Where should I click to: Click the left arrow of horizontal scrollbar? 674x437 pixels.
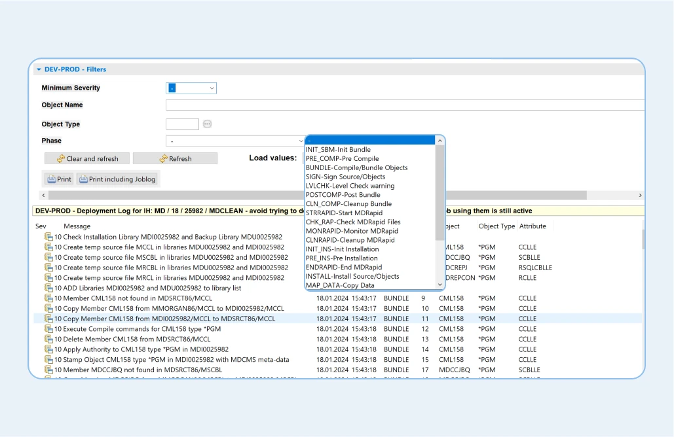point(44,196)
